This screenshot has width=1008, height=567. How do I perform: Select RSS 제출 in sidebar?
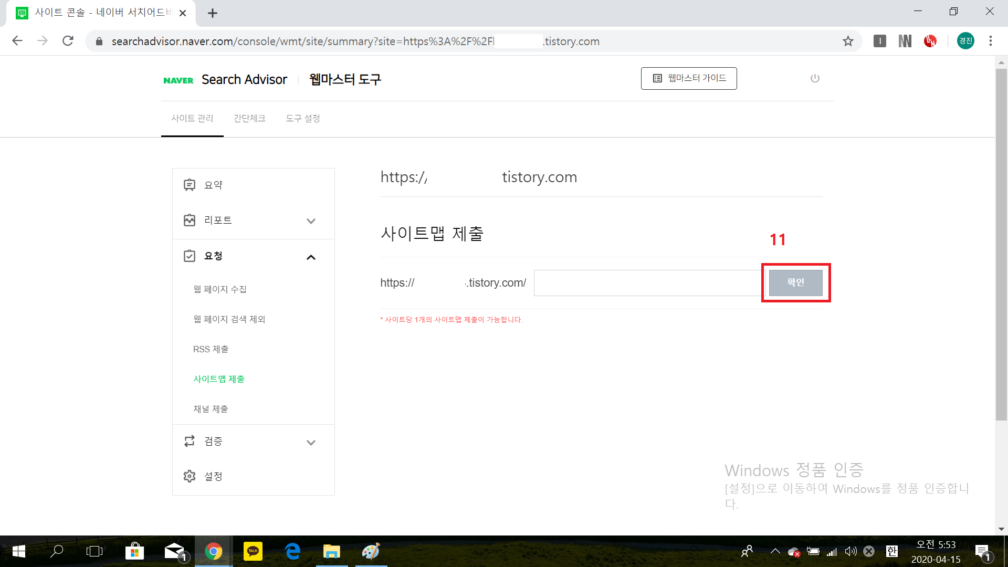coord(211,349)
